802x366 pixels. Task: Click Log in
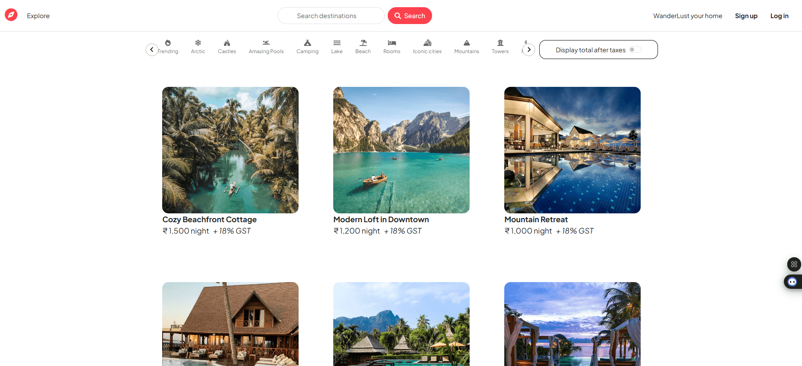[779, 16]
